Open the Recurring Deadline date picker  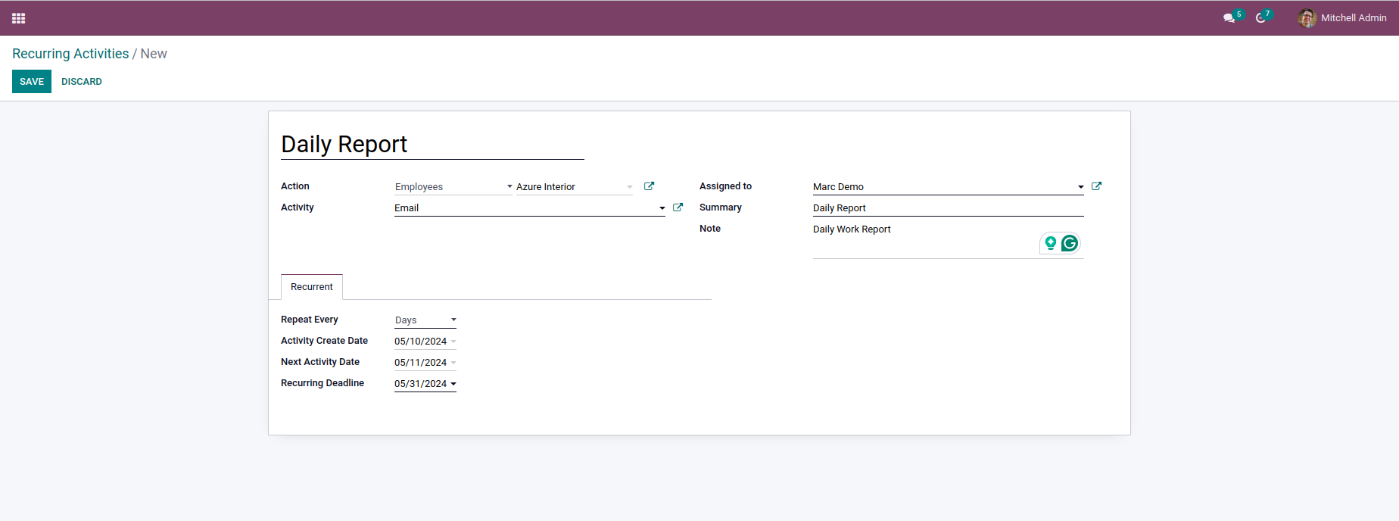pyautogui.click(x=425, y=384)
